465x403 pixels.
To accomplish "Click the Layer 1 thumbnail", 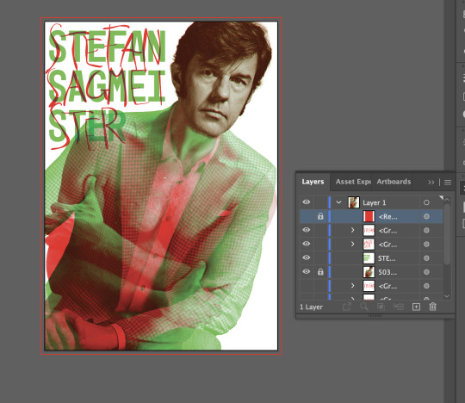I will [354, 202].
